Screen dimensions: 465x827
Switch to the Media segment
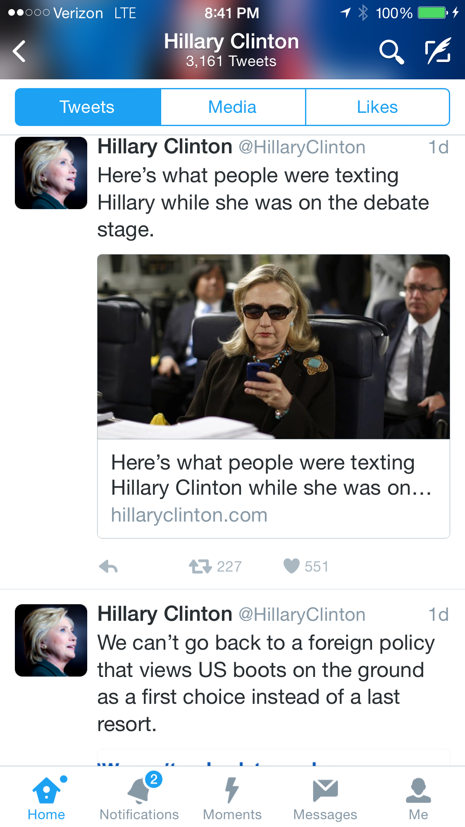pyautogui.click(x=233, y=107)
